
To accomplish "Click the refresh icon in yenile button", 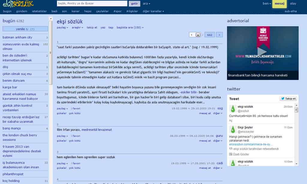I will coord(27,29).
